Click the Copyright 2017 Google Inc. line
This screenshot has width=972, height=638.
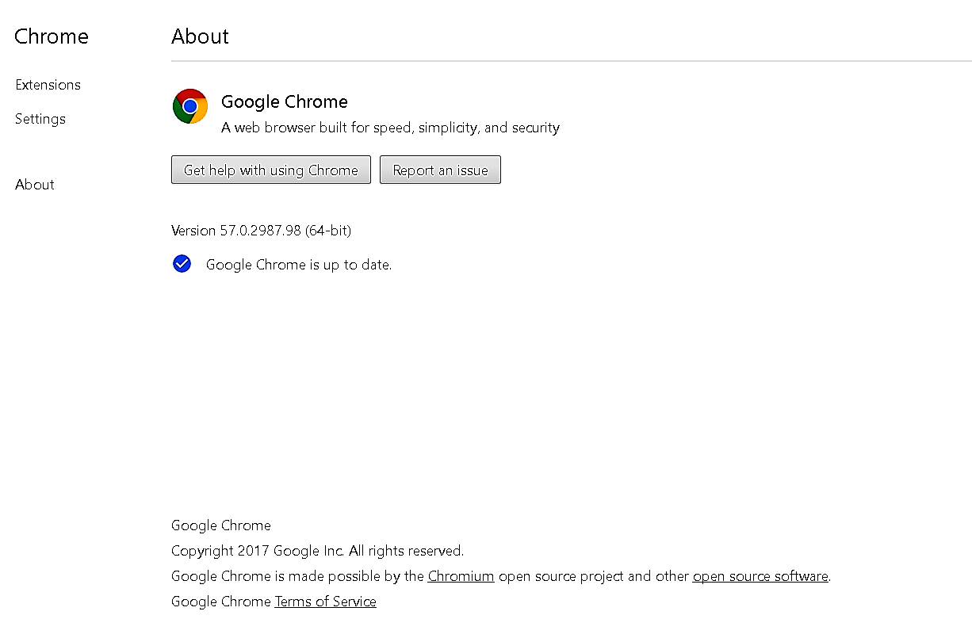[317, 551]
